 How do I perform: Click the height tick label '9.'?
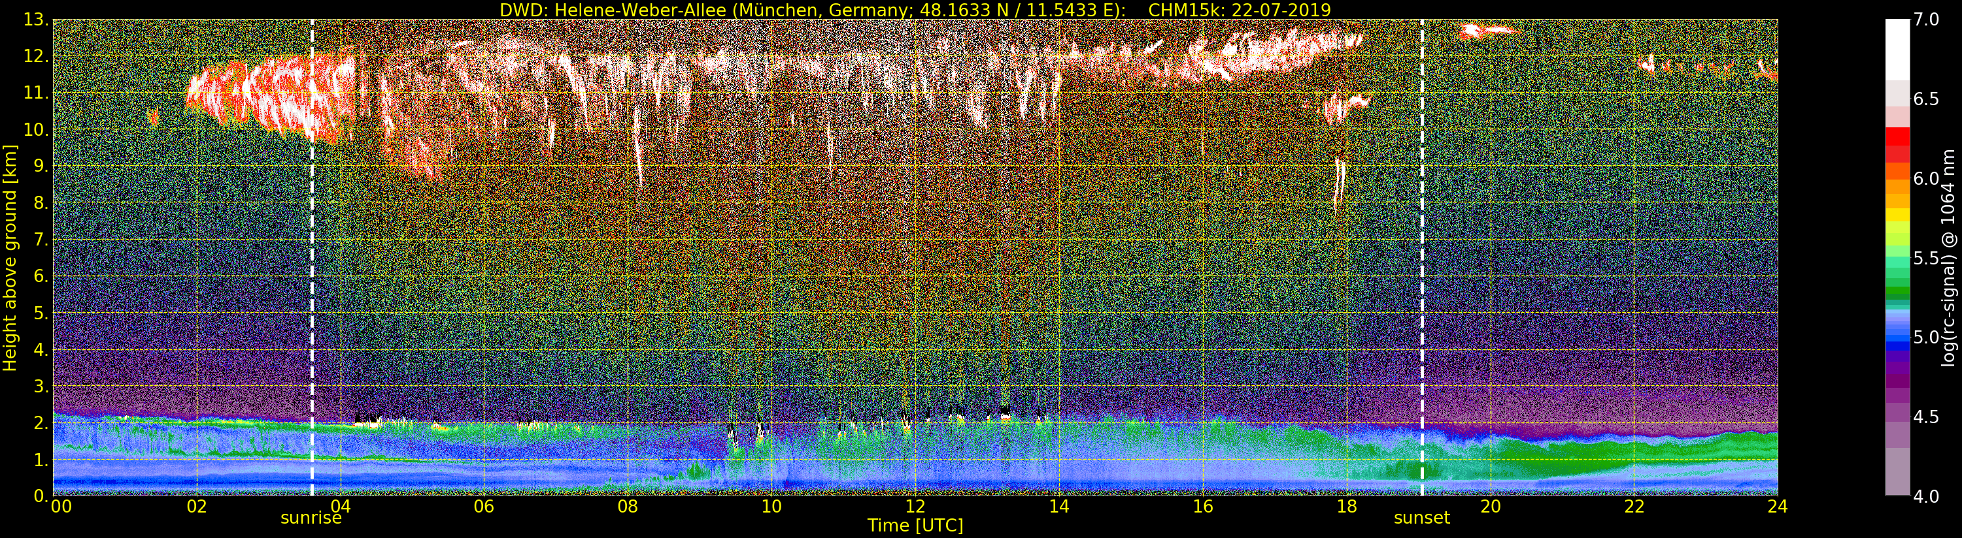[x=41, y=166]
